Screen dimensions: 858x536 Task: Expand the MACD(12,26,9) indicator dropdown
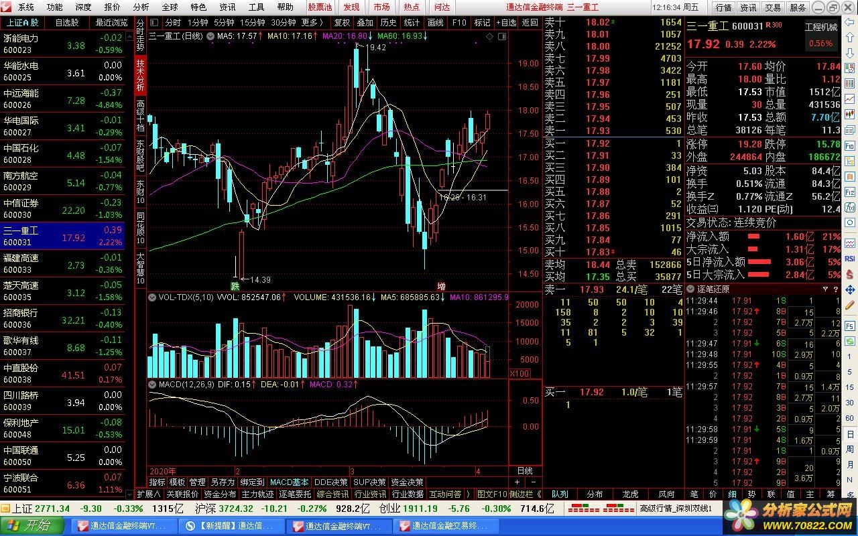[x=152, y=385]
